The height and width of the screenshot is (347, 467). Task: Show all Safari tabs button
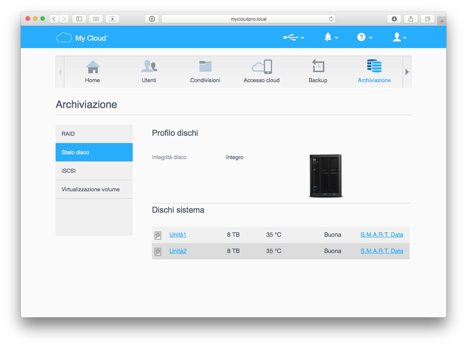click(427, 19)
